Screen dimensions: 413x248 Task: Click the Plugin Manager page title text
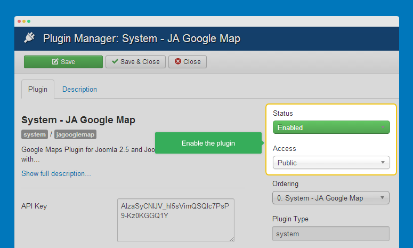click(142, 39)
